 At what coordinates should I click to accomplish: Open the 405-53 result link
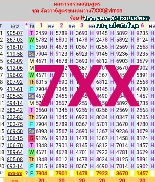(15, 96)
